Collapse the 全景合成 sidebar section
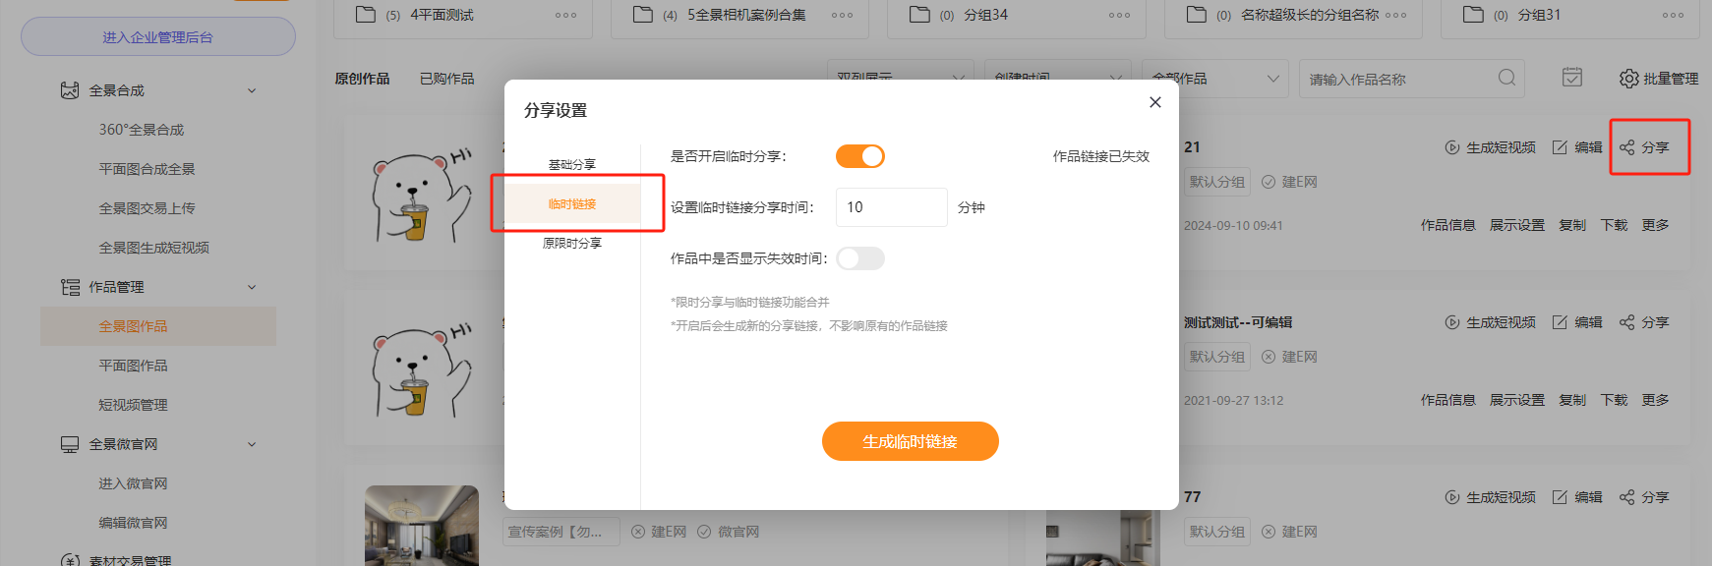 point(252,90)
